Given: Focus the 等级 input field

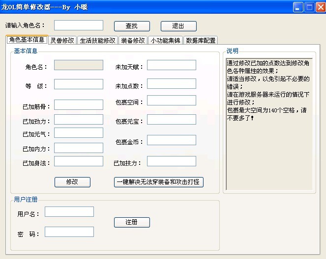Looking at the screenshot, I should pyautogui.click(x=79, y=84).
